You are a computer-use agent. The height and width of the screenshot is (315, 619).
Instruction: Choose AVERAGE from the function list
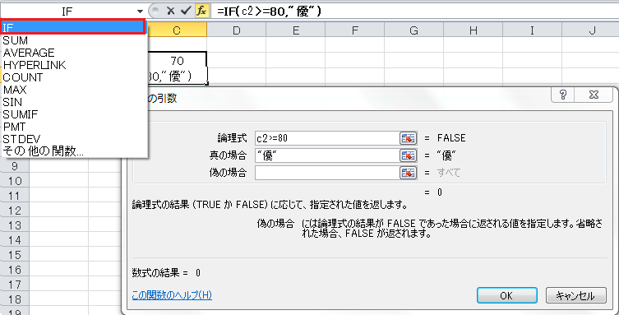click(x=74, y=52)
